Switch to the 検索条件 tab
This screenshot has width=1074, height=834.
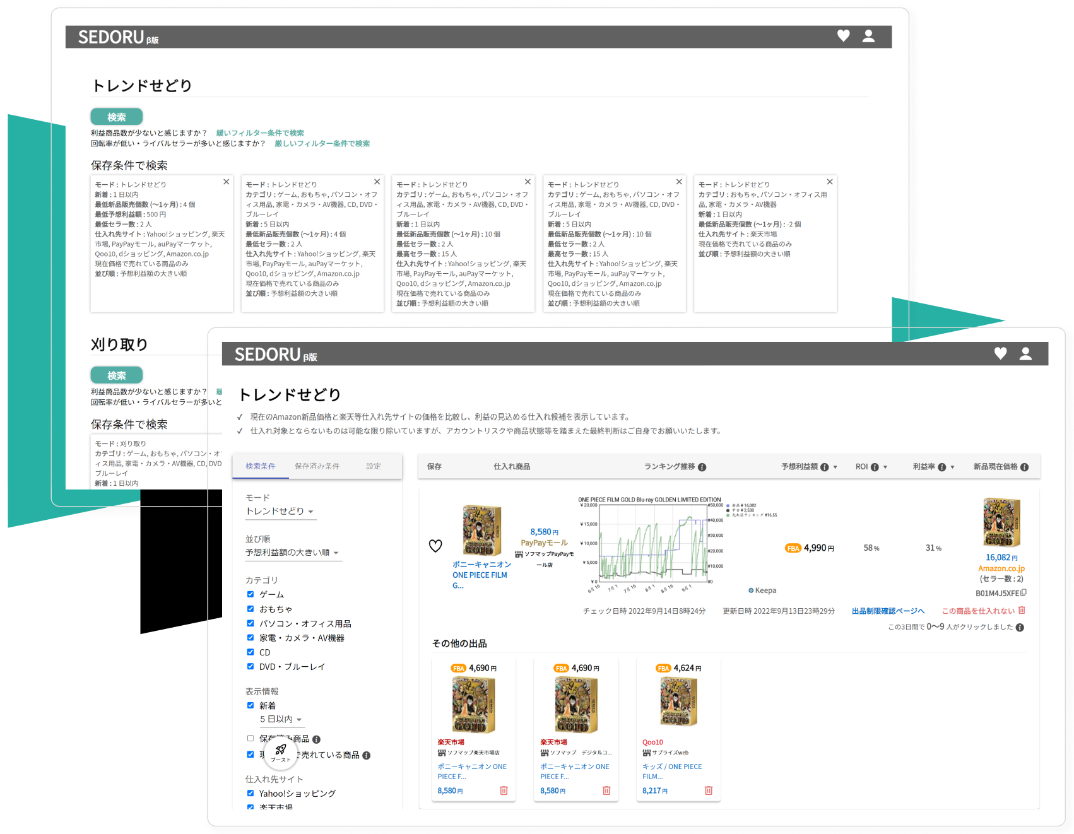click(x=261, y=466)
